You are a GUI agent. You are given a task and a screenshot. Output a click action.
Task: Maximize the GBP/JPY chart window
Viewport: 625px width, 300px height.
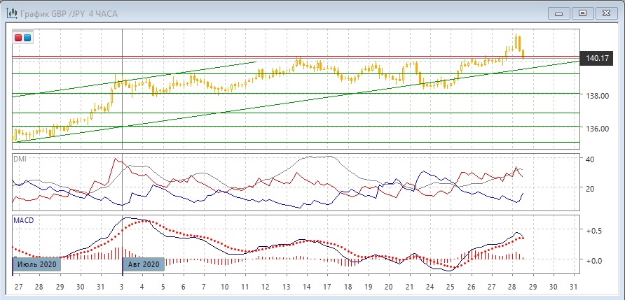click(582, 12)
